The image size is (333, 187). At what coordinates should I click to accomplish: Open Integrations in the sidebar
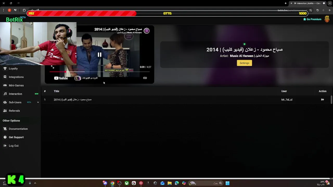(16, 77)
